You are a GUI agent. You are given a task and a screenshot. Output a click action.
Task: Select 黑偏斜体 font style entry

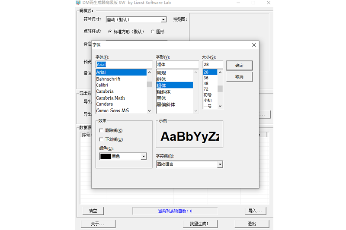[175, 104]
